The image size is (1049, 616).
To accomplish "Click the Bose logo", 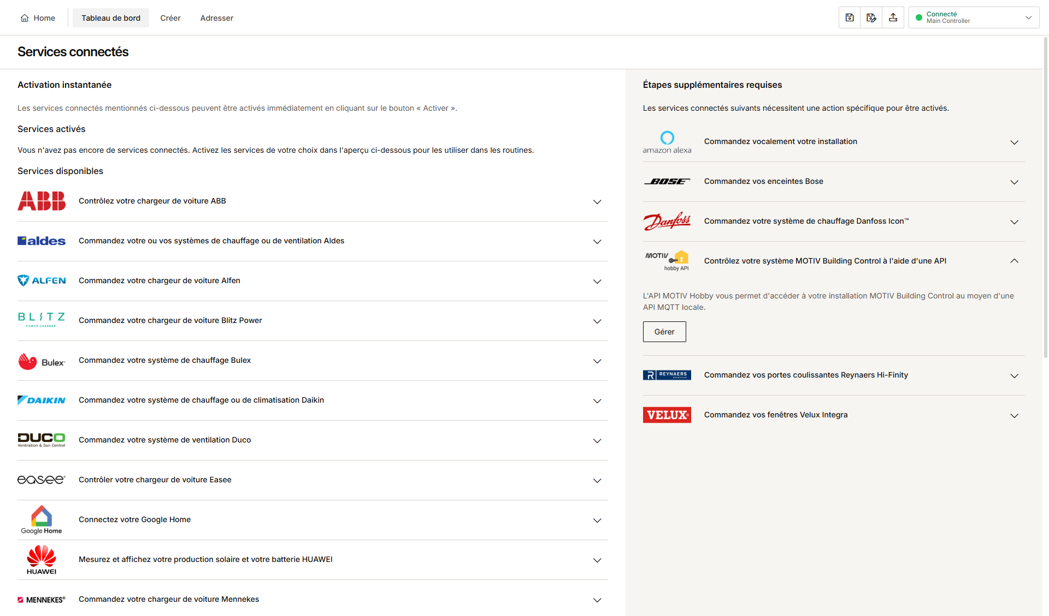I will tap(667, 181).
